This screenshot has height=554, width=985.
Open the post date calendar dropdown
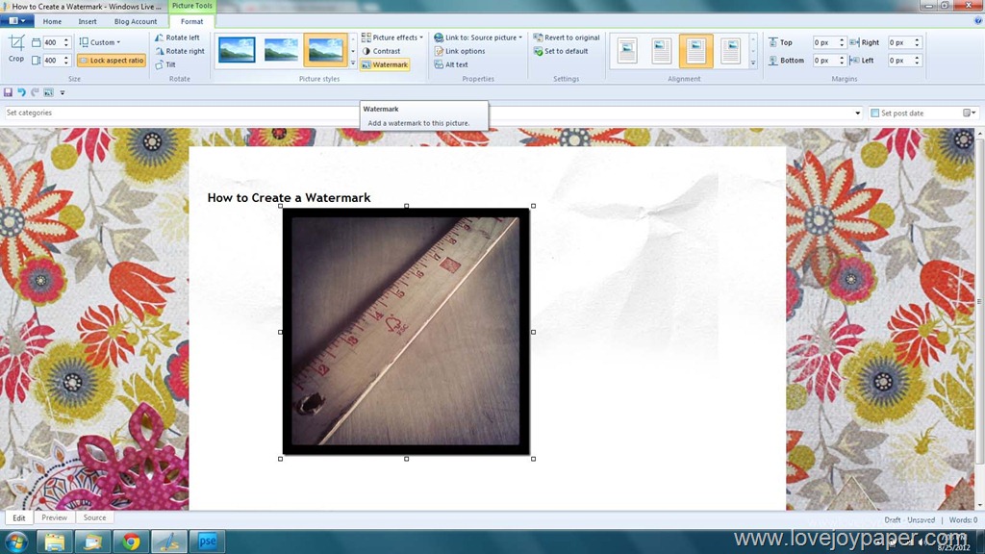pos(970,113)
